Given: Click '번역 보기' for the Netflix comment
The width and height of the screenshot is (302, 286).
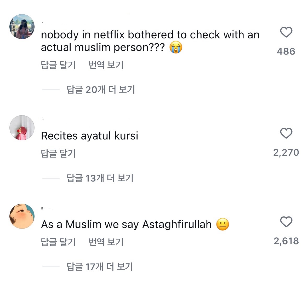Looking at the screenshot, I should click(x=106, y=65).
